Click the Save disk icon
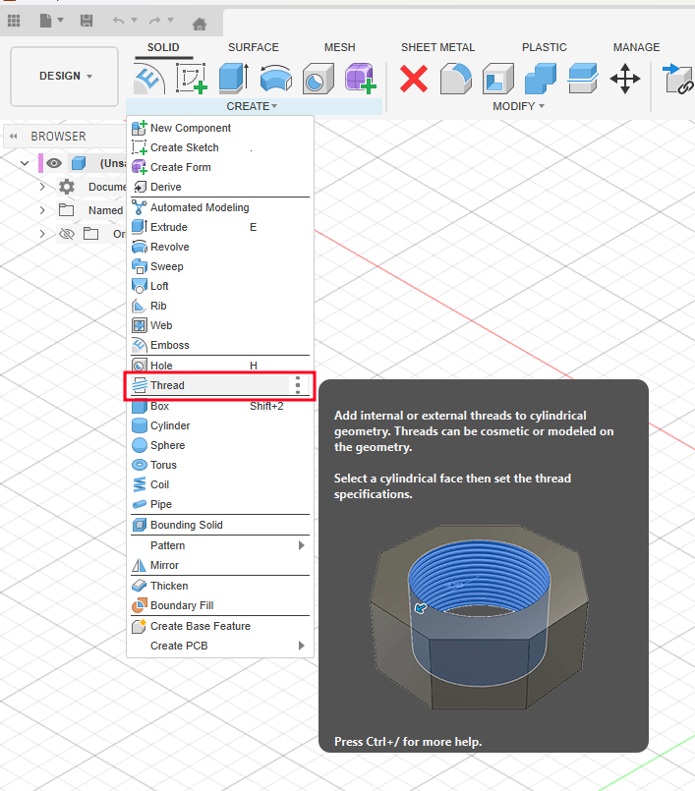The image size is (695, 791). click(87, 21)
